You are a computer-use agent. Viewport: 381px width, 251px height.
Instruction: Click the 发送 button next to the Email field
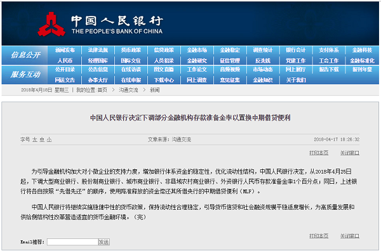pyautogui.click(x=104, y=241)
